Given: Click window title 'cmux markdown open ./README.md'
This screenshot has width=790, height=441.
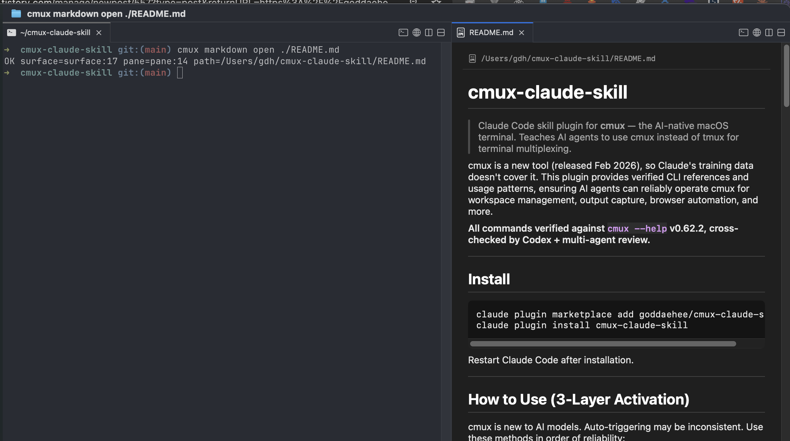Looking at the screenshot, I should (x=106, y=14).
